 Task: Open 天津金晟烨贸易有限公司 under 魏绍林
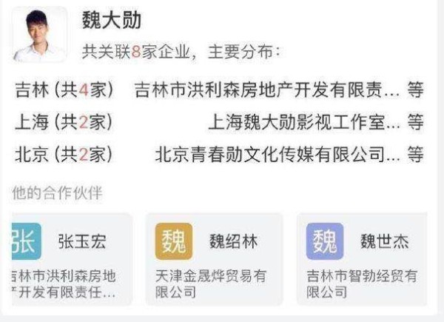[x=211, y=284]
